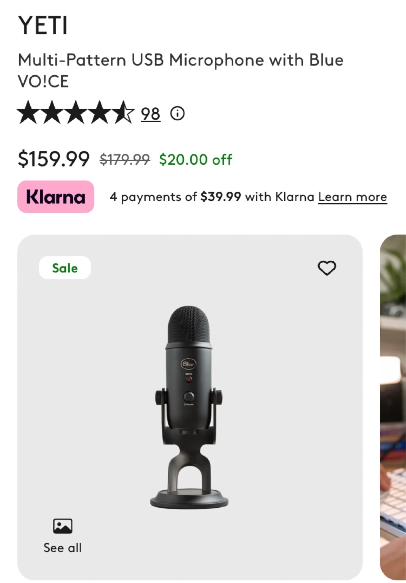
Task: Tap the Blue logo on the microphone
Action: 188,364
